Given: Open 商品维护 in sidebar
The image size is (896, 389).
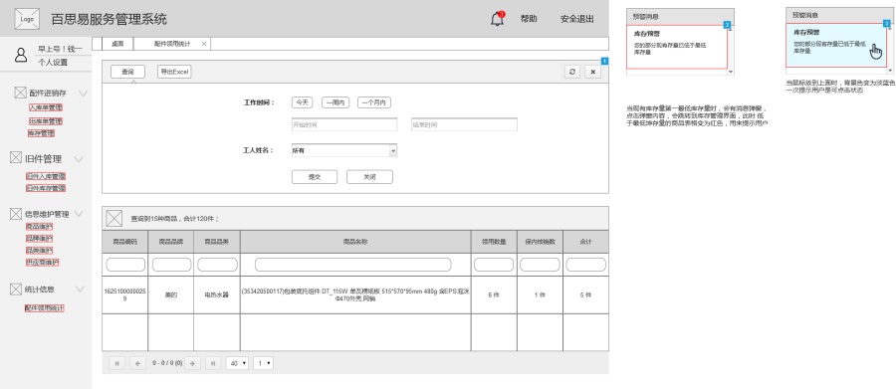Looking at the screenshot, I should tap(40, 226).
